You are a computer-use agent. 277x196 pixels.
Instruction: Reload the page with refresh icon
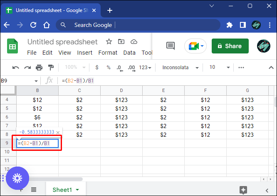33,25
